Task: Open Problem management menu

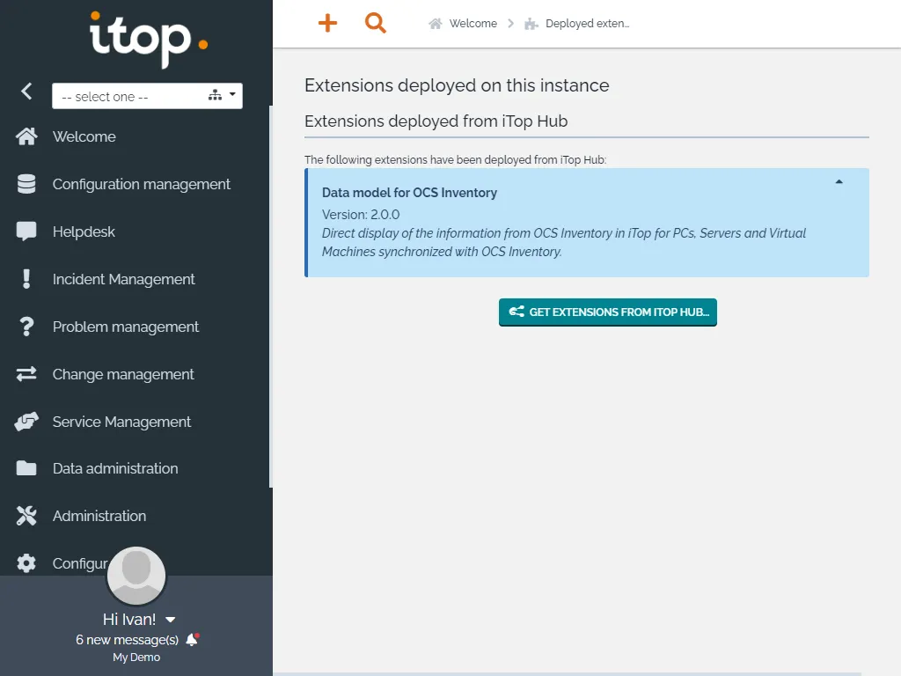Action: coord(125,327)
